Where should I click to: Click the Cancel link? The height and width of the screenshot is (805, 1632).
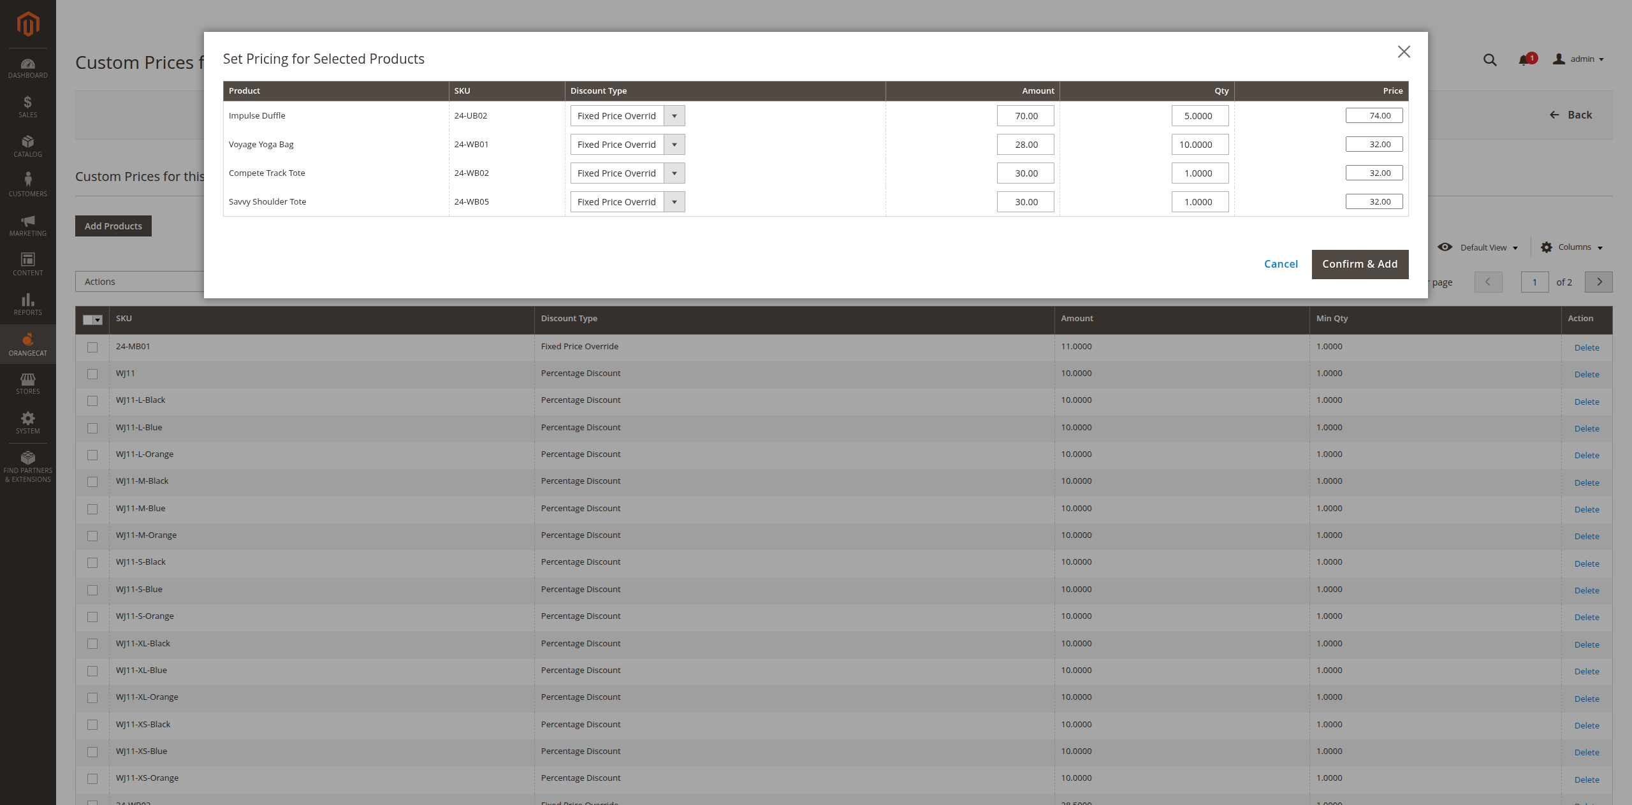click(x=1280, y=264)
